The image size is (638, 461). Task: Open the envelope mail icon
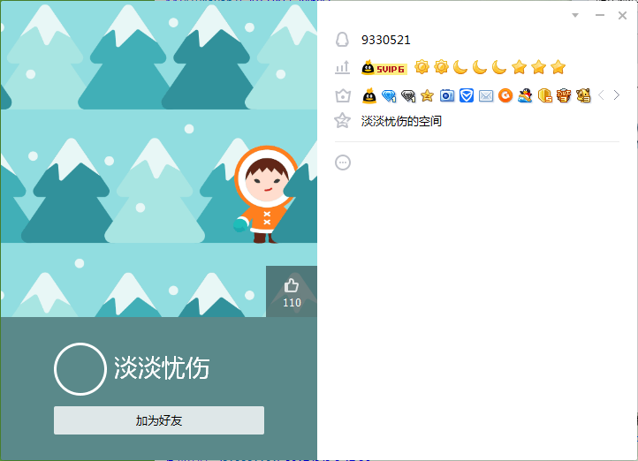click(x=486, y=95)
